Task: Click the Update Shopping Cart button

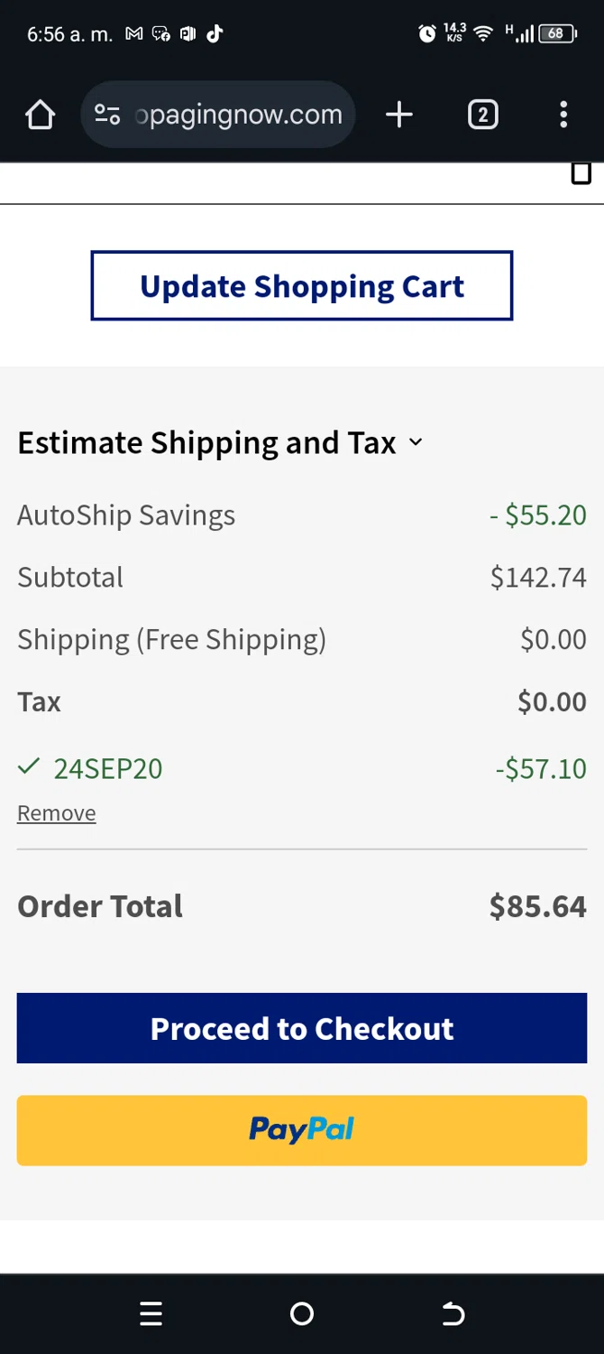Action: tap(302, 286)
